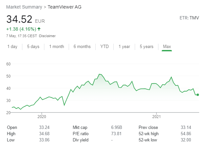Show the 5 years chart

click(146, 47)
